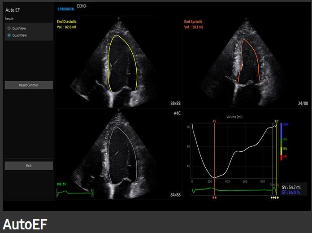Click the white diamond markers below the graph
312x233 pixels.
coord(273,198)
